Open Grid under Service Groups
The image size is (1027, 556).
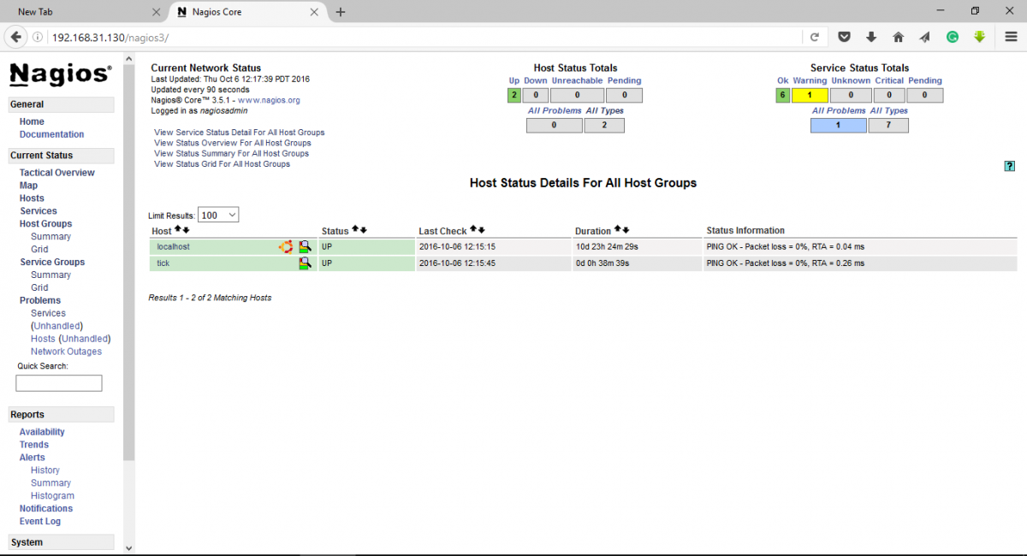39,288
